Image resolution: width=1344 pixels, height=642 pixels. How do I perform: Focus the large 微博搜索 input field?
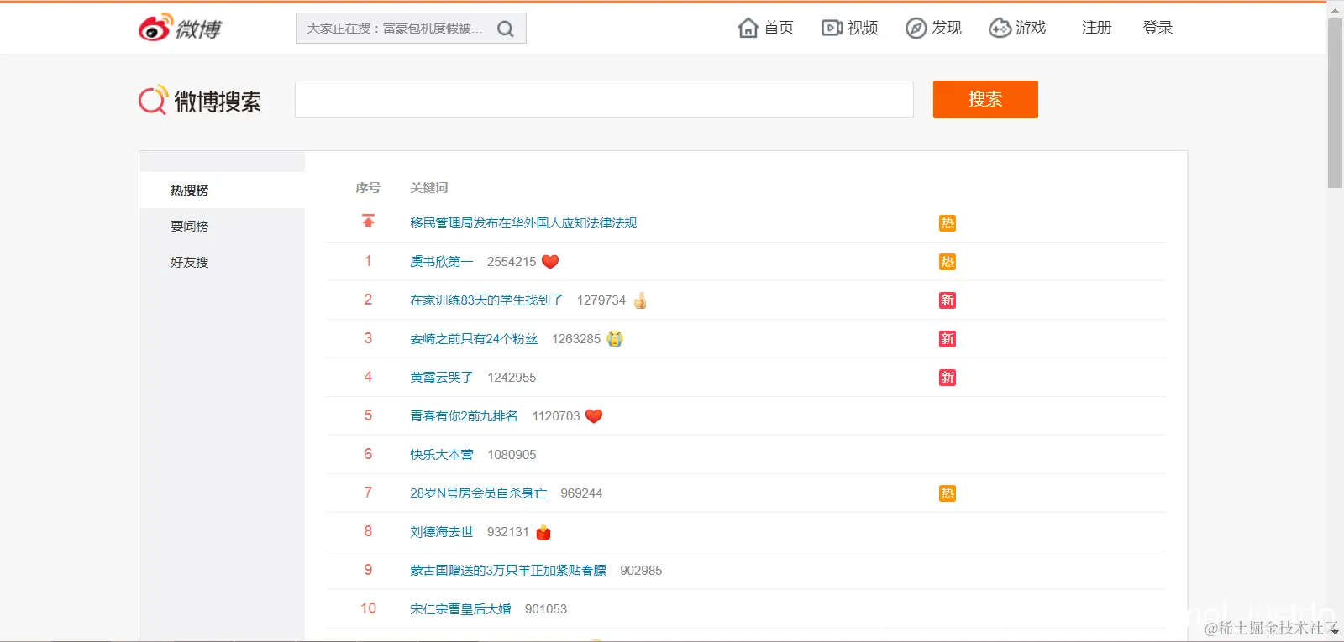(x=604, y=99)
